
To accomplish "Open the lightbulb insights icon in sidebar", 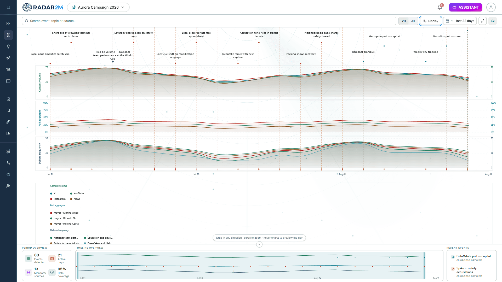I will click(x=8, y=46).
